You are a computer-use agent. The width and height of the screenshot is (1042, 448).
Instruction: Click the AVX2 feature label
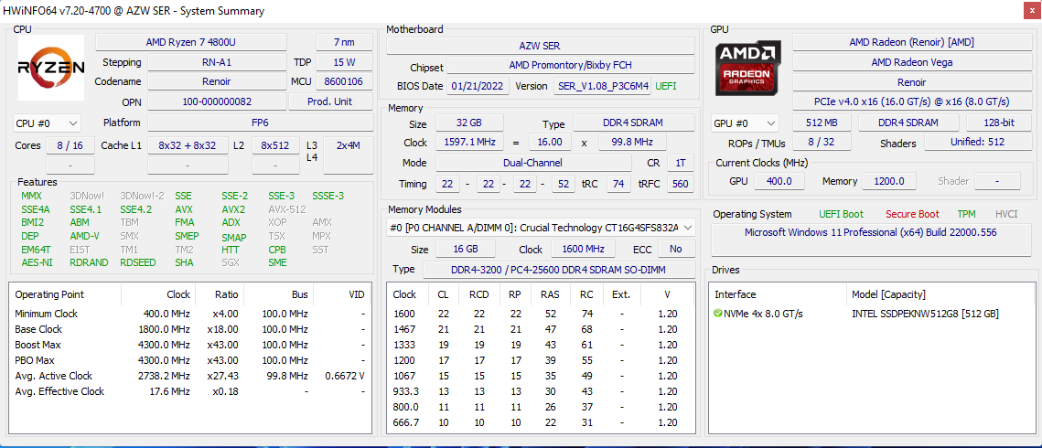[x=232, y=209]
